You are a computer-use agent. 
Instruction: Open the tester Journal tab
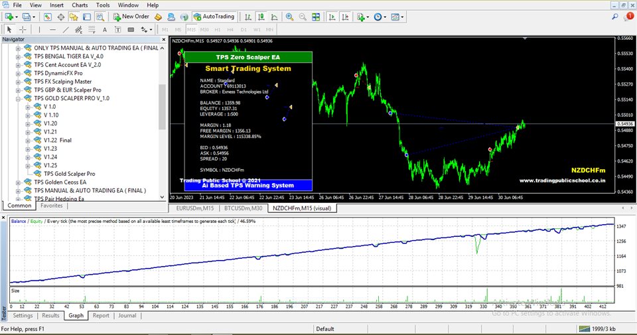pyautogui.click(x=127, y=316)
